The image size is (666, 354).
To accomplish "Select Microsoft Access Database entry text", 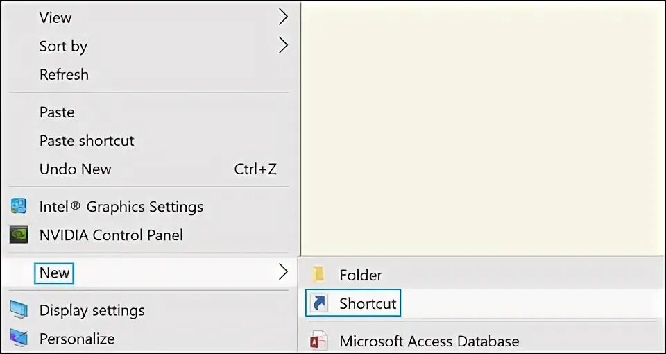I will (x=429, y=341).
